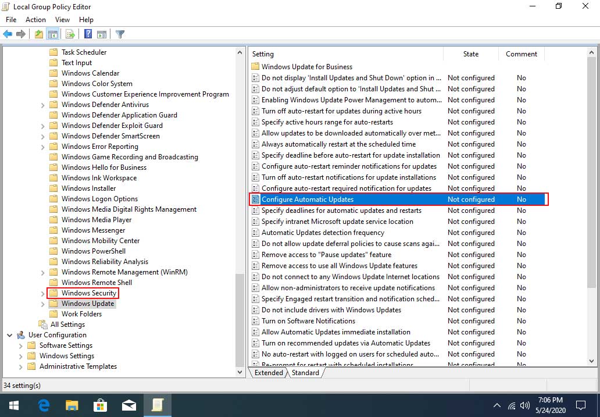Expand the Windows Security tree node

tap(43, 293)
